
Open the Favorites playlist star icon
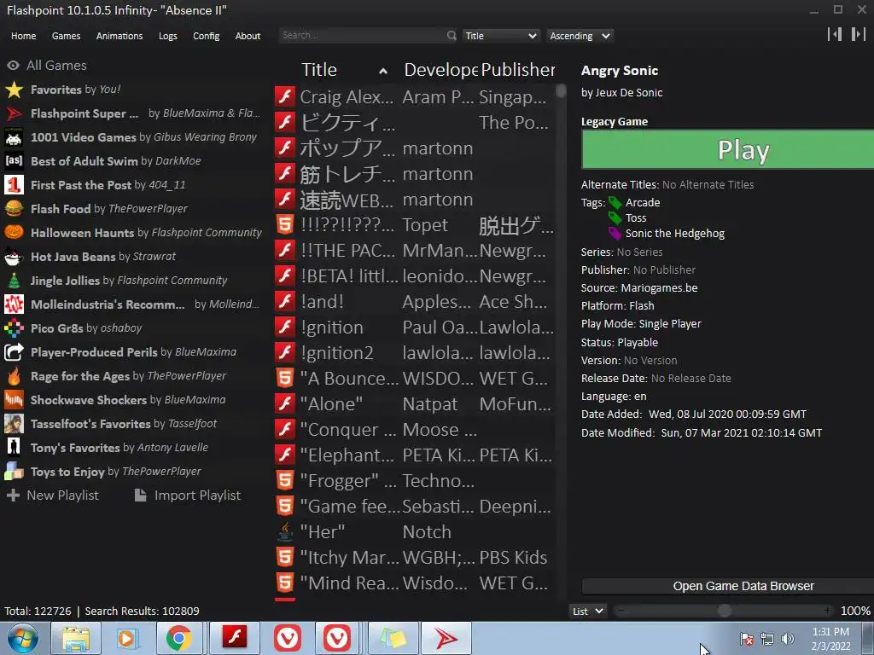pos(14,90)
